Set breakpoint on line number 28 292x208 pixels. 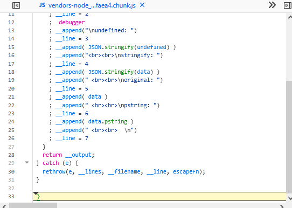pos(11,155)
